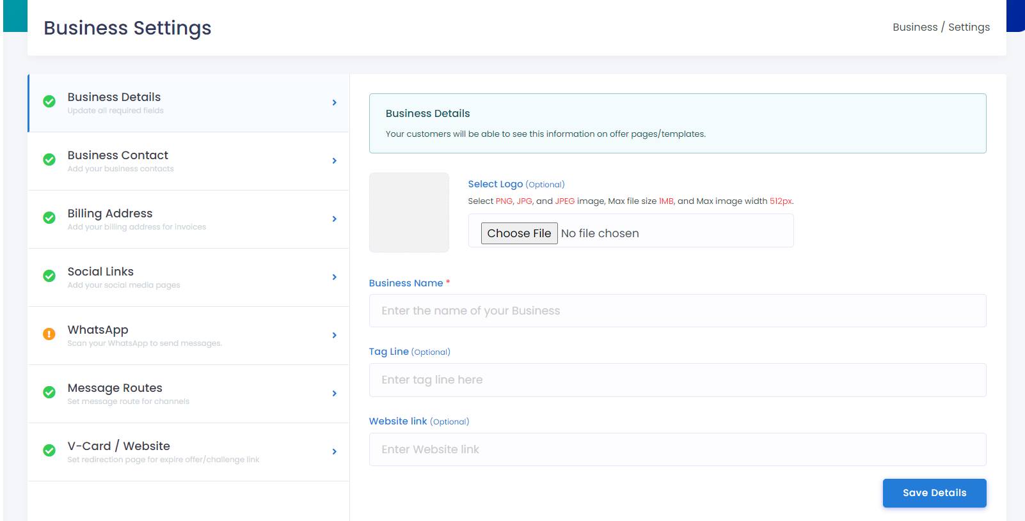The width and height of the screenshot is (1025, 521).
Task: Click orange warning icon beside WhatsApp
Action: 49,334
